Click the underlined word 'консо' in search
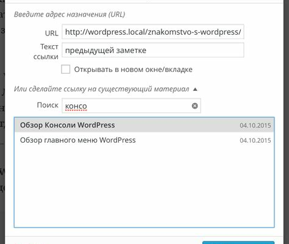This screenshot has height=244, width=289. pos(76,106)
